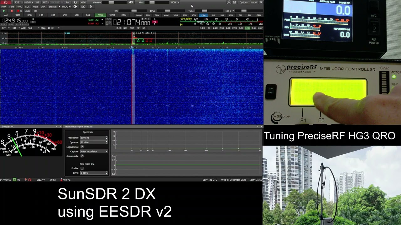Toggle NB1 noise blanker

[125, 28]
